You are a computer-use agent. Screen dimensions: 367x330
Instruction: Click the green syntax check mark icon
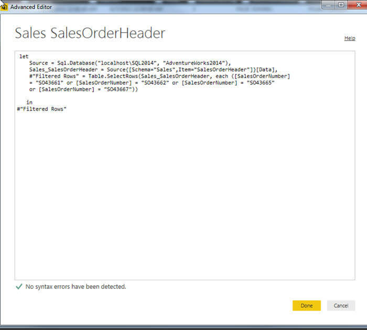click(19, 287)
